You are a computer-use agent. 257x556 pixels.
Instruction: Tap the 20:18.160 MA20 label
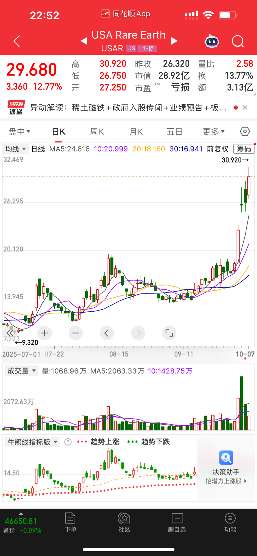149,149
